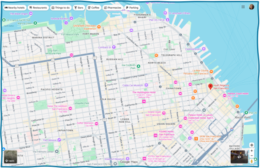Click the TELEGRAPH HILL label
Image resolution: width=260 pixels, height=168 pixels.
pyautogui.click(x=171, y=55)
